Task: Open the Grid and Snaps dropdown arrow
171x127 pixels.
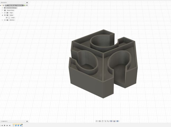Action: point(116,121)
